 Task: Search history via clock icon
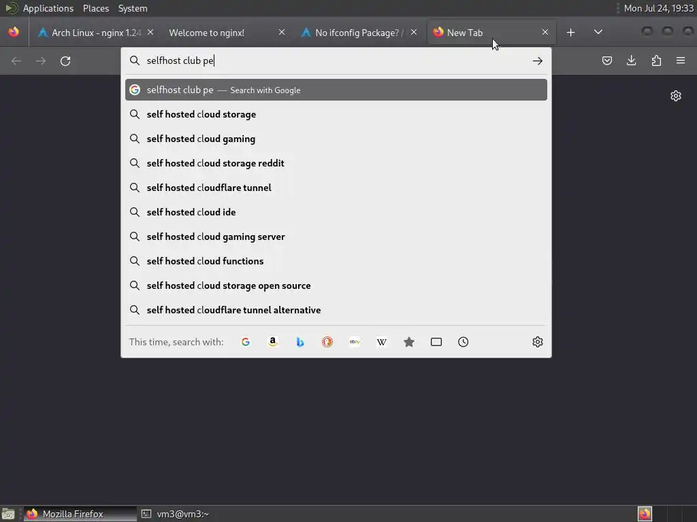[463, 342]
